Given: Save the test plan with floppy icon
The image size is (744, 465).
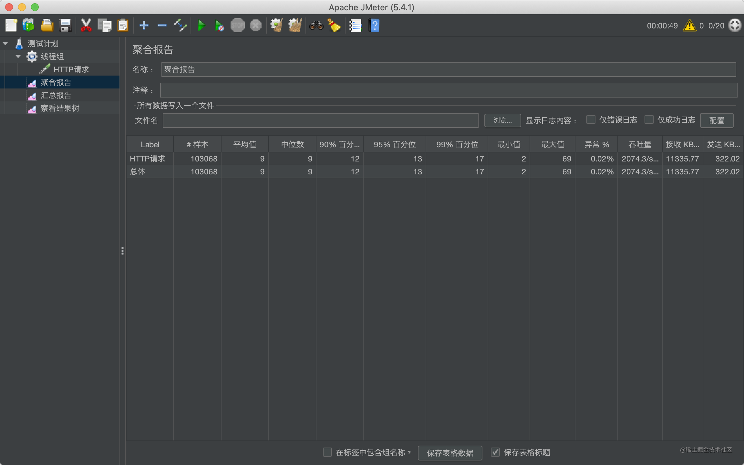Looking at the screenshot, I should pos(65,25).
